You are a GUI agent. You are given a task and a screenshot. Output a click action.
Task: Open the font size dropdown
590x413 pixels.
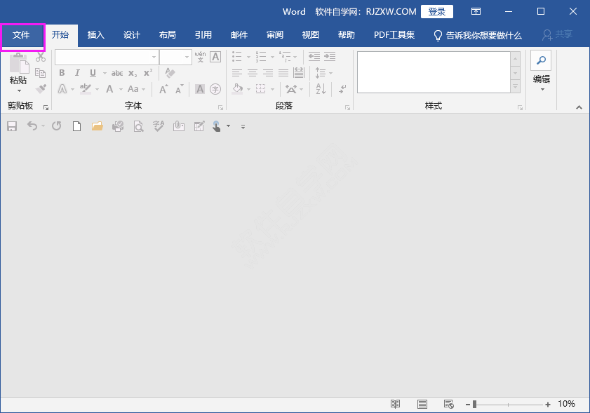click(x=187, y=57)
